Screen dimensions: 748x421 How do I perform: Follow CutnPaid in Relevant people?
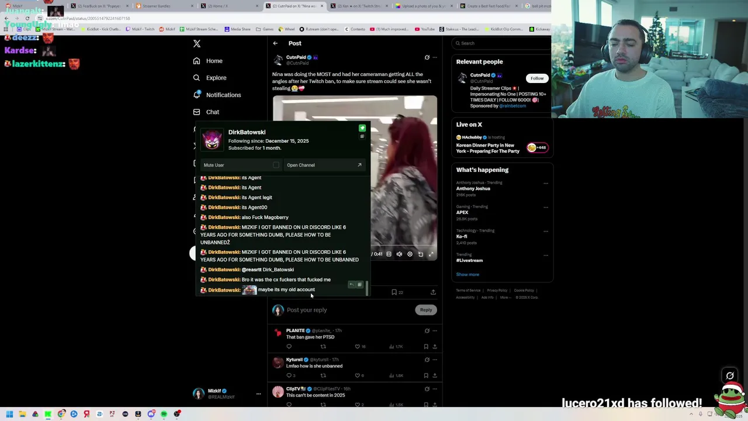(537, 78)
